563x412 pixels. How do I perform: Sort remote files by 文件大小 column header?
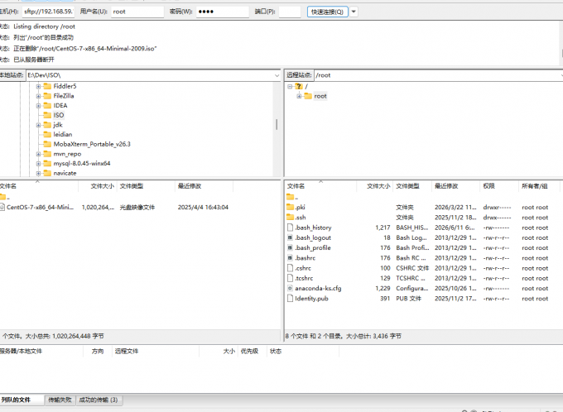click(x=374, y=186)
